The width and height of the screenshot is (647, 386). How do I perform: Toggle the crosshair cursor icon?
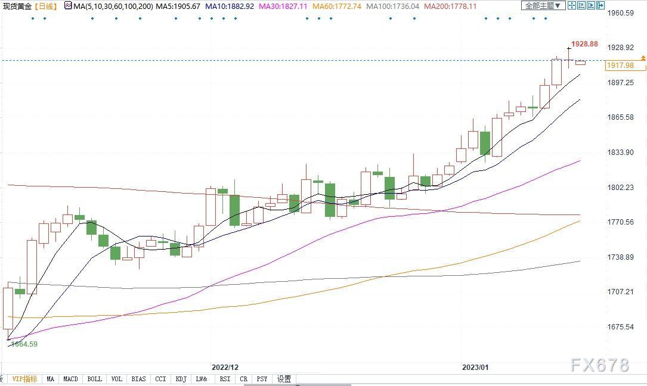(x=571, y=6)
